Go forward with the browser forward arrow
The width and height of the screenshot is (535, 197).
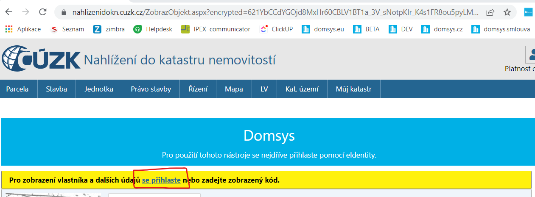coord(26,12)
